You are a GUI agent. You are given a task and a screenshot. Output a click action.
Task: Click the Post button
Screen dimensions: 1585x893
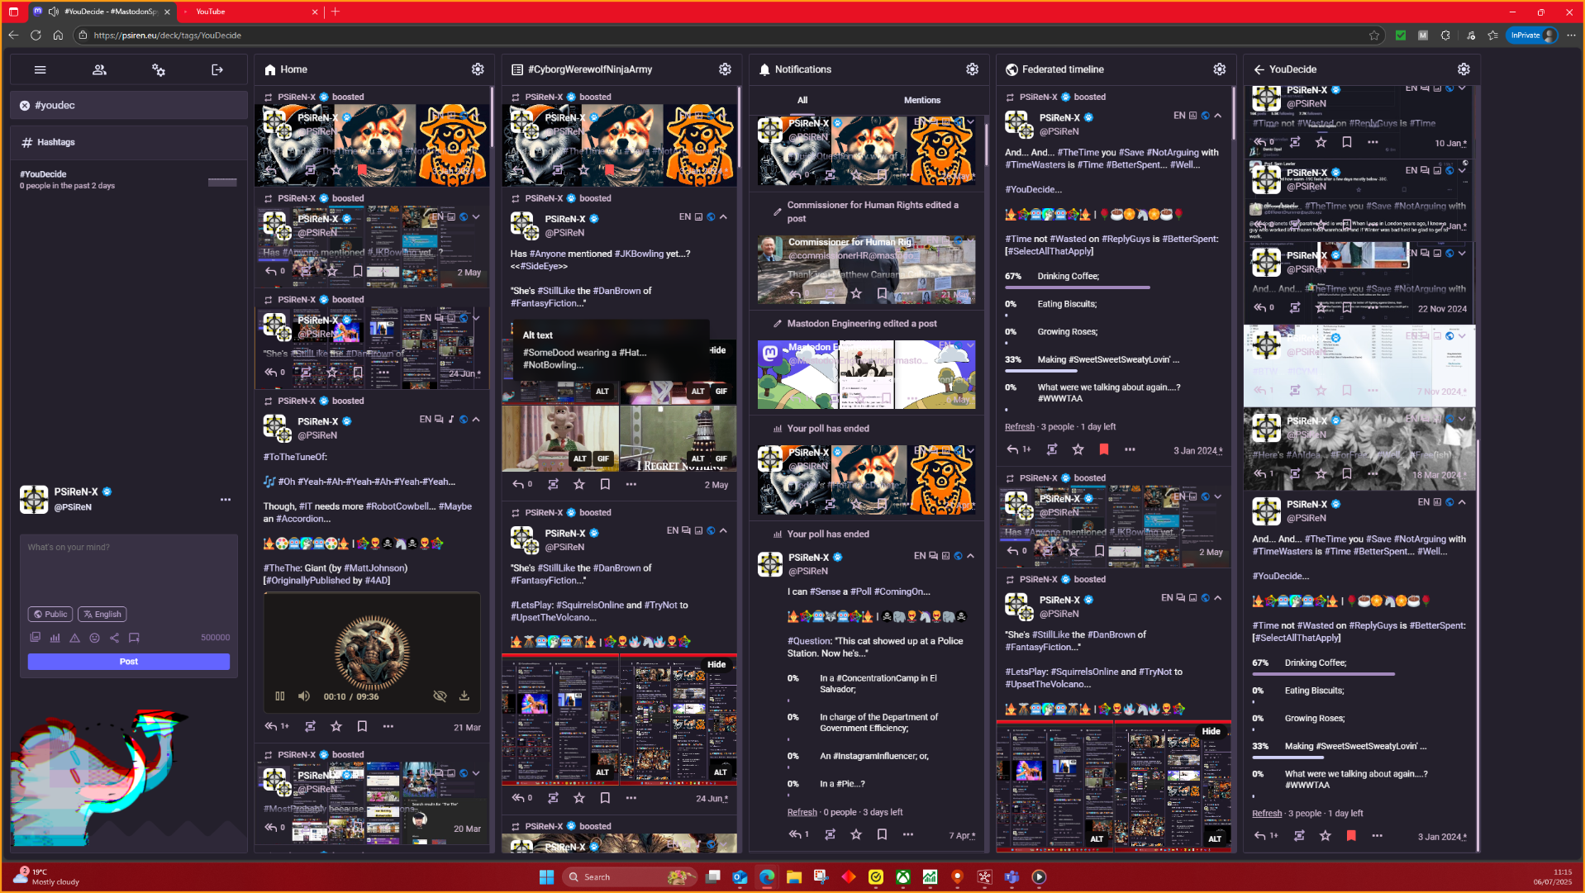(129, 662)
